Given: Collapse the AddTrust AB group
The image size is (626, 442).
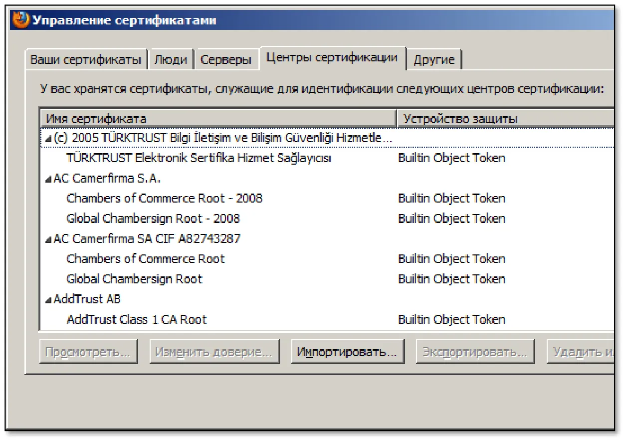Looking at the screenshot, I should pyautogui.click(x=48, y=300).
